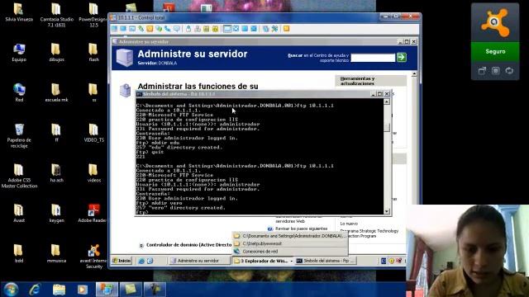
Task: Click the Herramientas y actualizaciones heading
Action: click(357, 81)
